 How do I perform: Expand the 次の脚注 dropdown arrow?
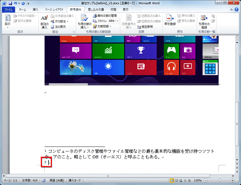click(x=67, y=21)
